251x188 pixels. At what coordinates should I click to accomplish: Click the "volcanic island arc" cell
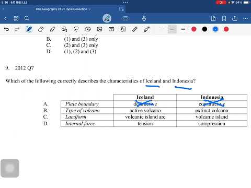pos(145,117)
